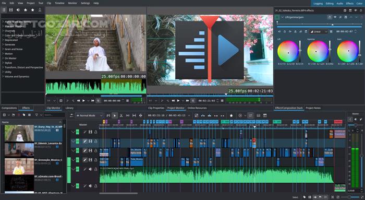Switch to the Project Notes tab
This screenshot has width=365, height=200.
point(313,108)
